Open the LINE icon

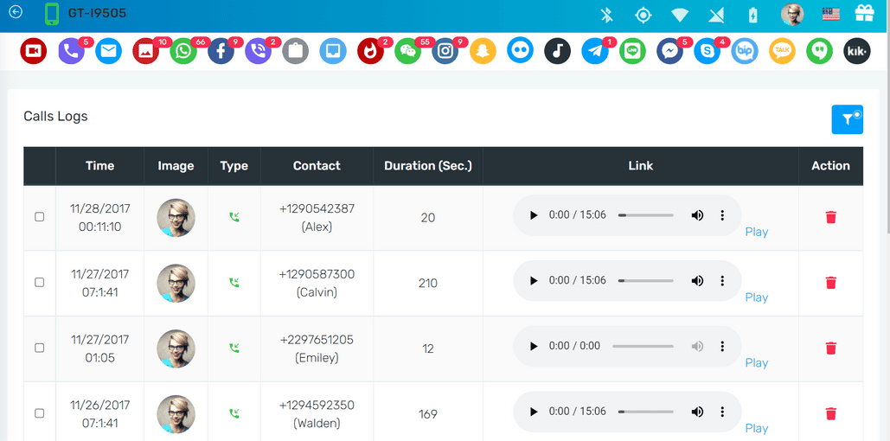(x=632, y=51)
